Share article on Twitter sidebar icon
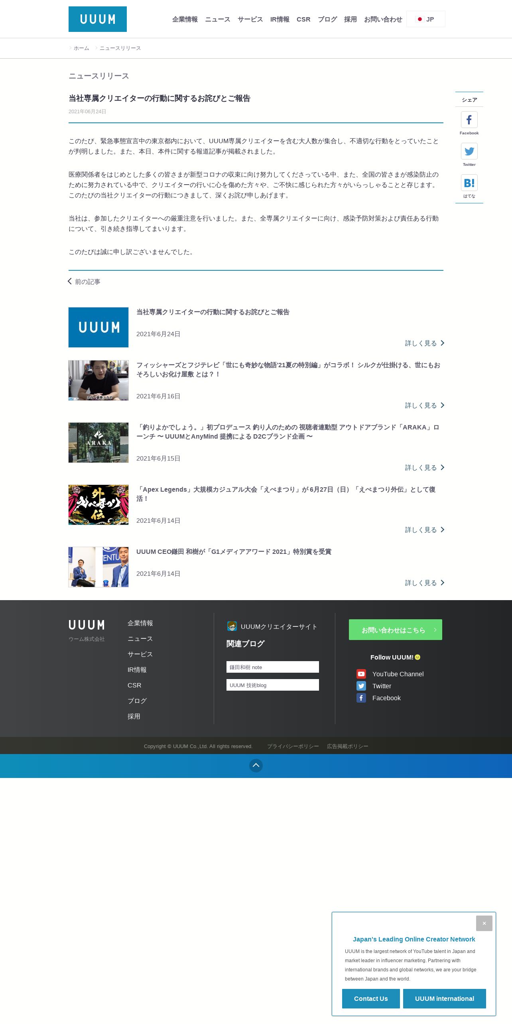This screenshot has width=512, height=1024. [469, 151]
